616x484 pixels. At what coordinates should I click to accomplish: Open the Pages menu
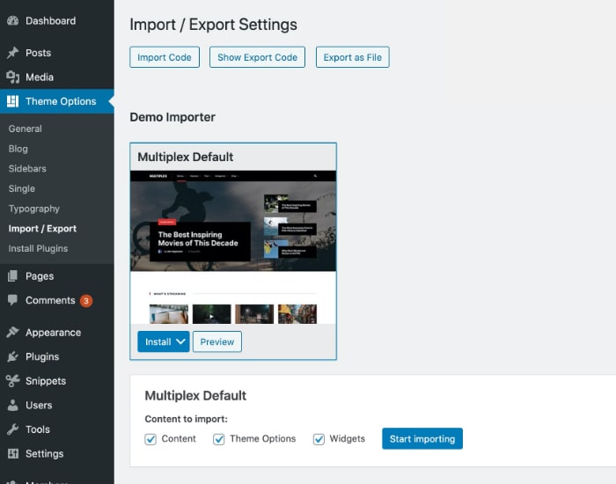pos(57,276)
